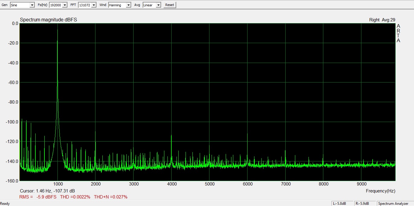The height and width of the screenshot is (206, 414).
Task: Click the 6000 Hz harmonic peak in the plot
Action: (247, 134)
